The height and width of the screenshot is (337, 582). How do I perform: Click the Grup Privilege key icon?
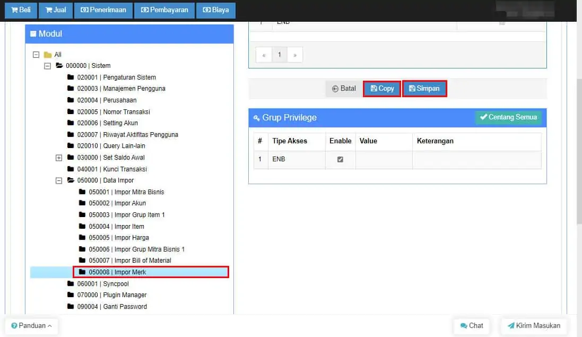(256, 118)
